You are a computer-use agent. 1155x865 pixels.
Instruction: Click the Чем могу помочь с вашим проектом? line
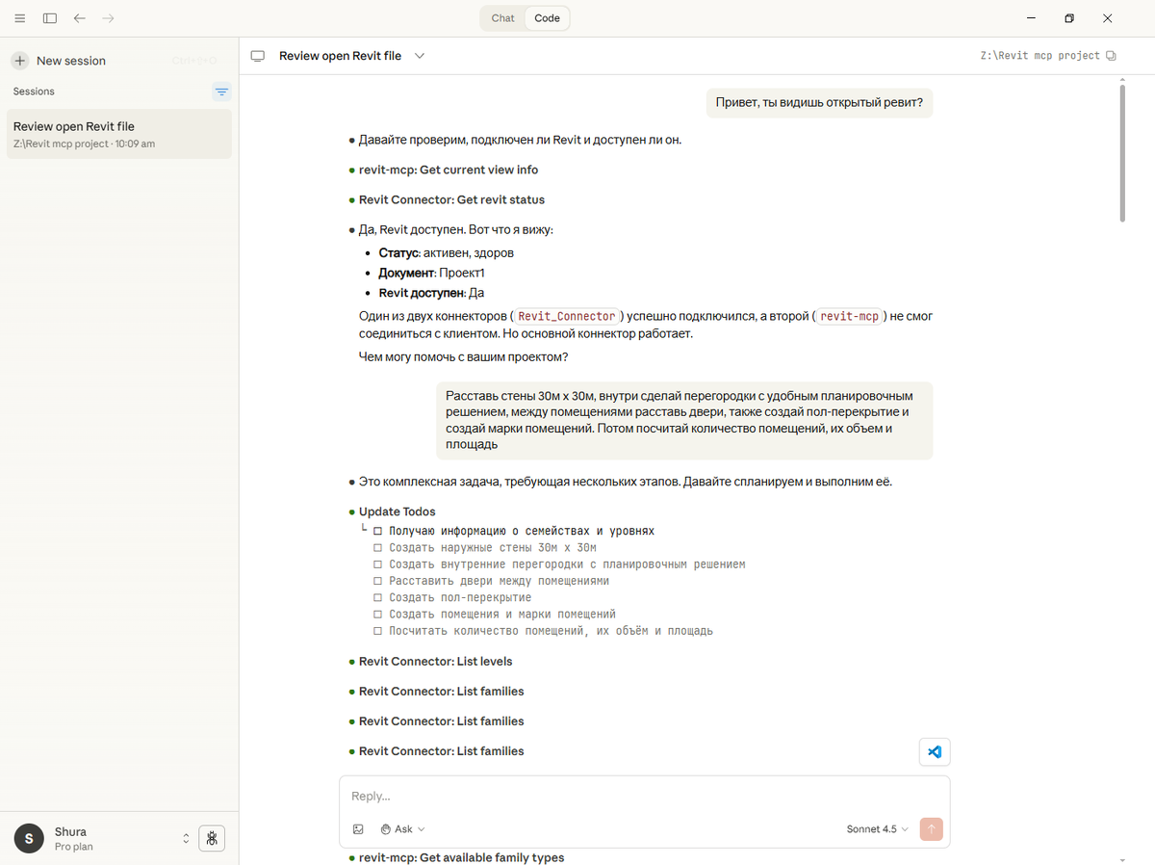[x=464, y=356]
